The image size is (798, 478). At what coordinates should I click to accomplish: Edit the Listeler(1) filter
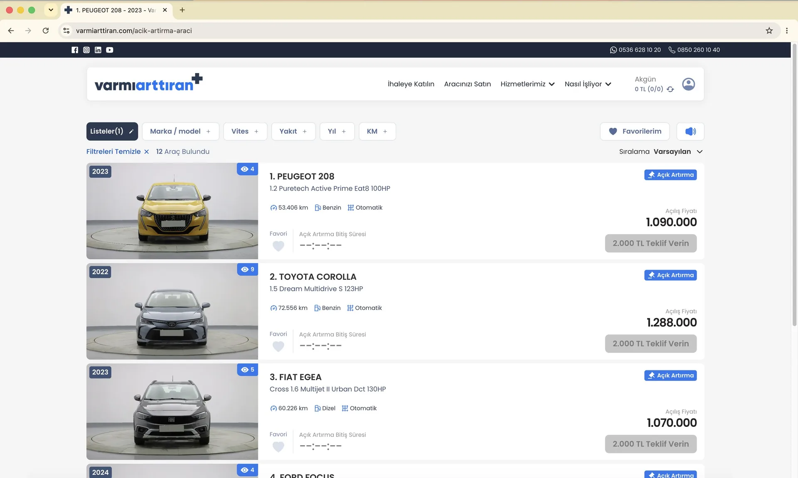pos(112,131)
